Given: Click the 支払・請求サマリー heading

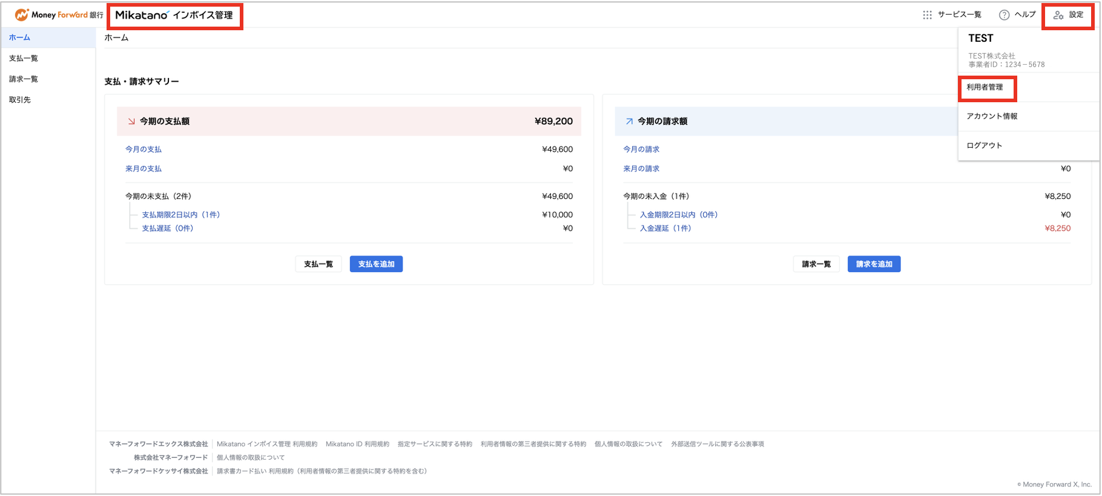Looking at the screenshot, I should coord(142,82).
